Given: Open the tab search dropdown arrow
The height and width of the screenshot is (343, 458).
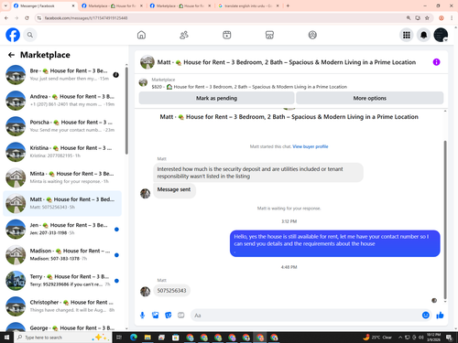Looking at the screenshot, I should (x=5, y=5).
